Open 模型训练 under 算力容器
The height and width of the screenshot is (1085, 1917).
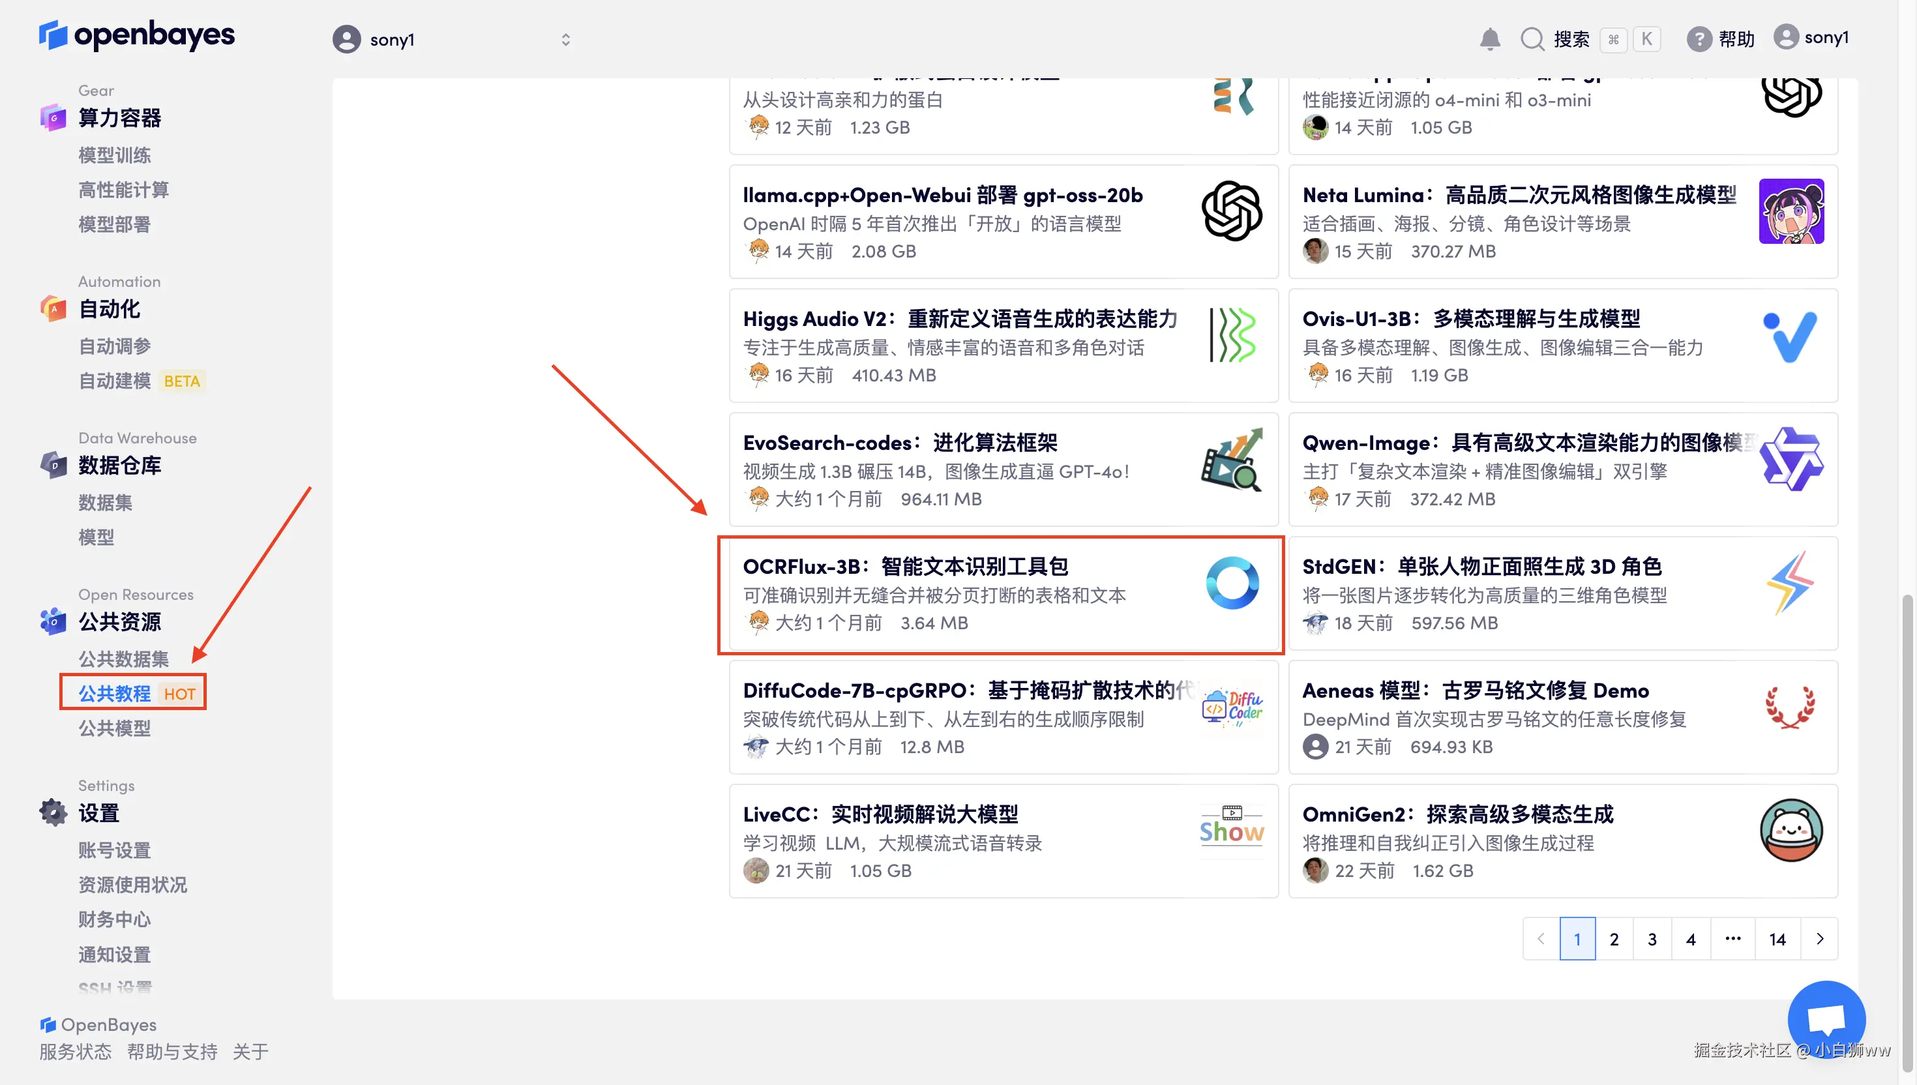115,155
